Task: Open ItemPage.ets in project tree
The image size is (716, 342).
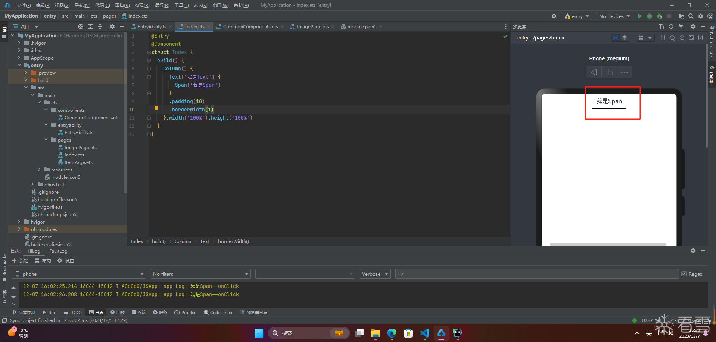Action: (78, 162)
